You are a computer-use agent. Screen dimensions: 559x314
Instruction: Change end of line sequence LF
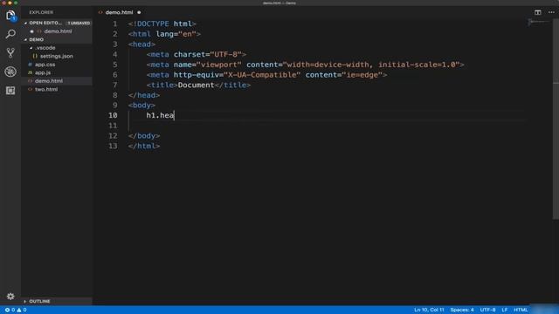pos(505,311)
